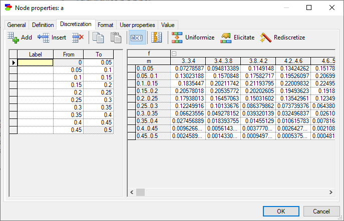Click the cell with value 0.039320139
The width and height of the screenshot is (344, 221).
pyautogui.click(x=258, y=113)
